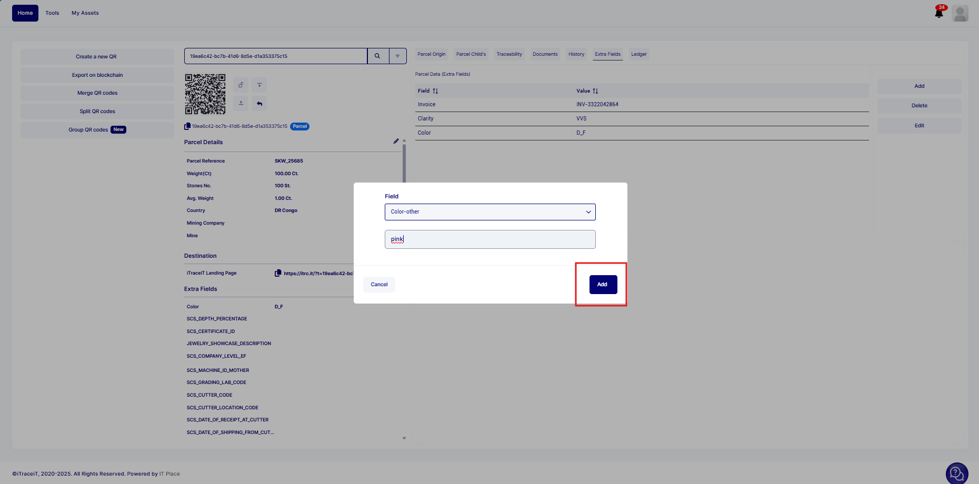
Task: Open the notifications bell
Action: [939, 13]
